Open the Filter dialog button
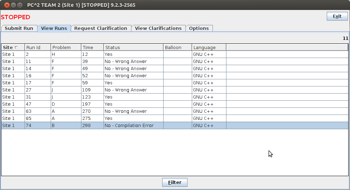 [175, 182]
